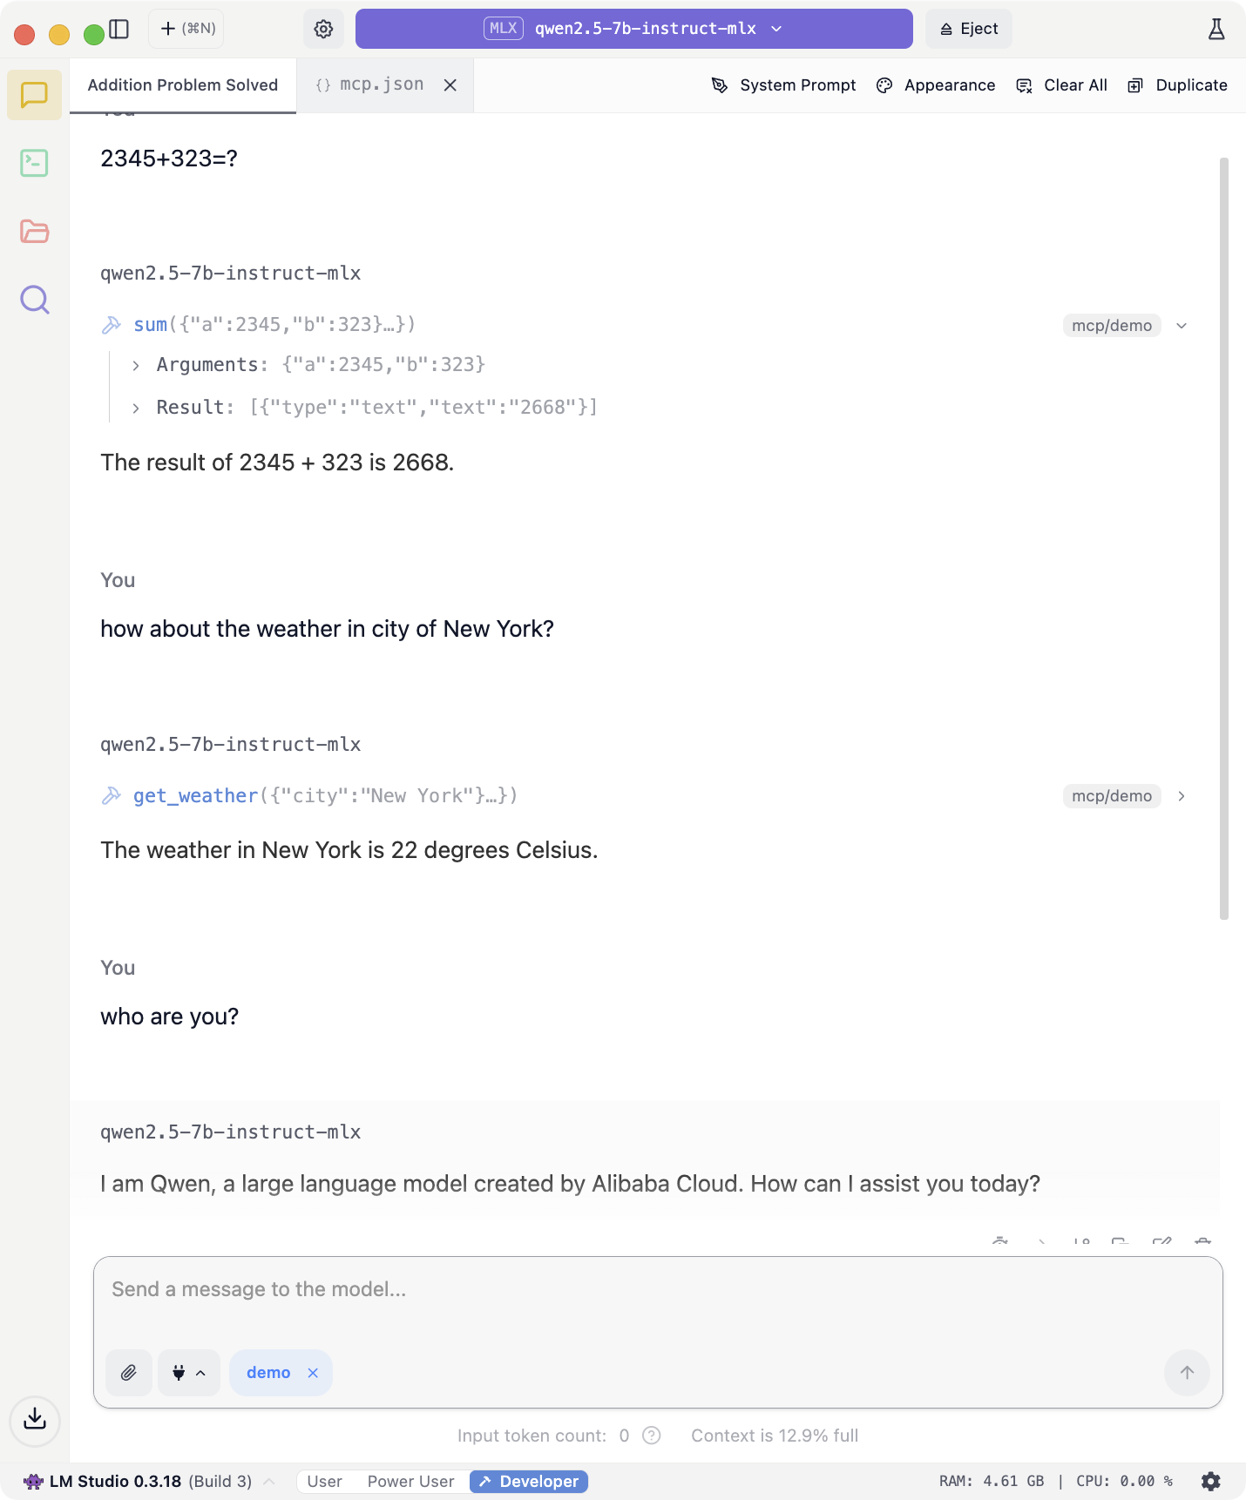The height and width of the screenshot is (1500, 1246).
Task: Expand the get_weather tool call details
Action: click(1182, 796)
